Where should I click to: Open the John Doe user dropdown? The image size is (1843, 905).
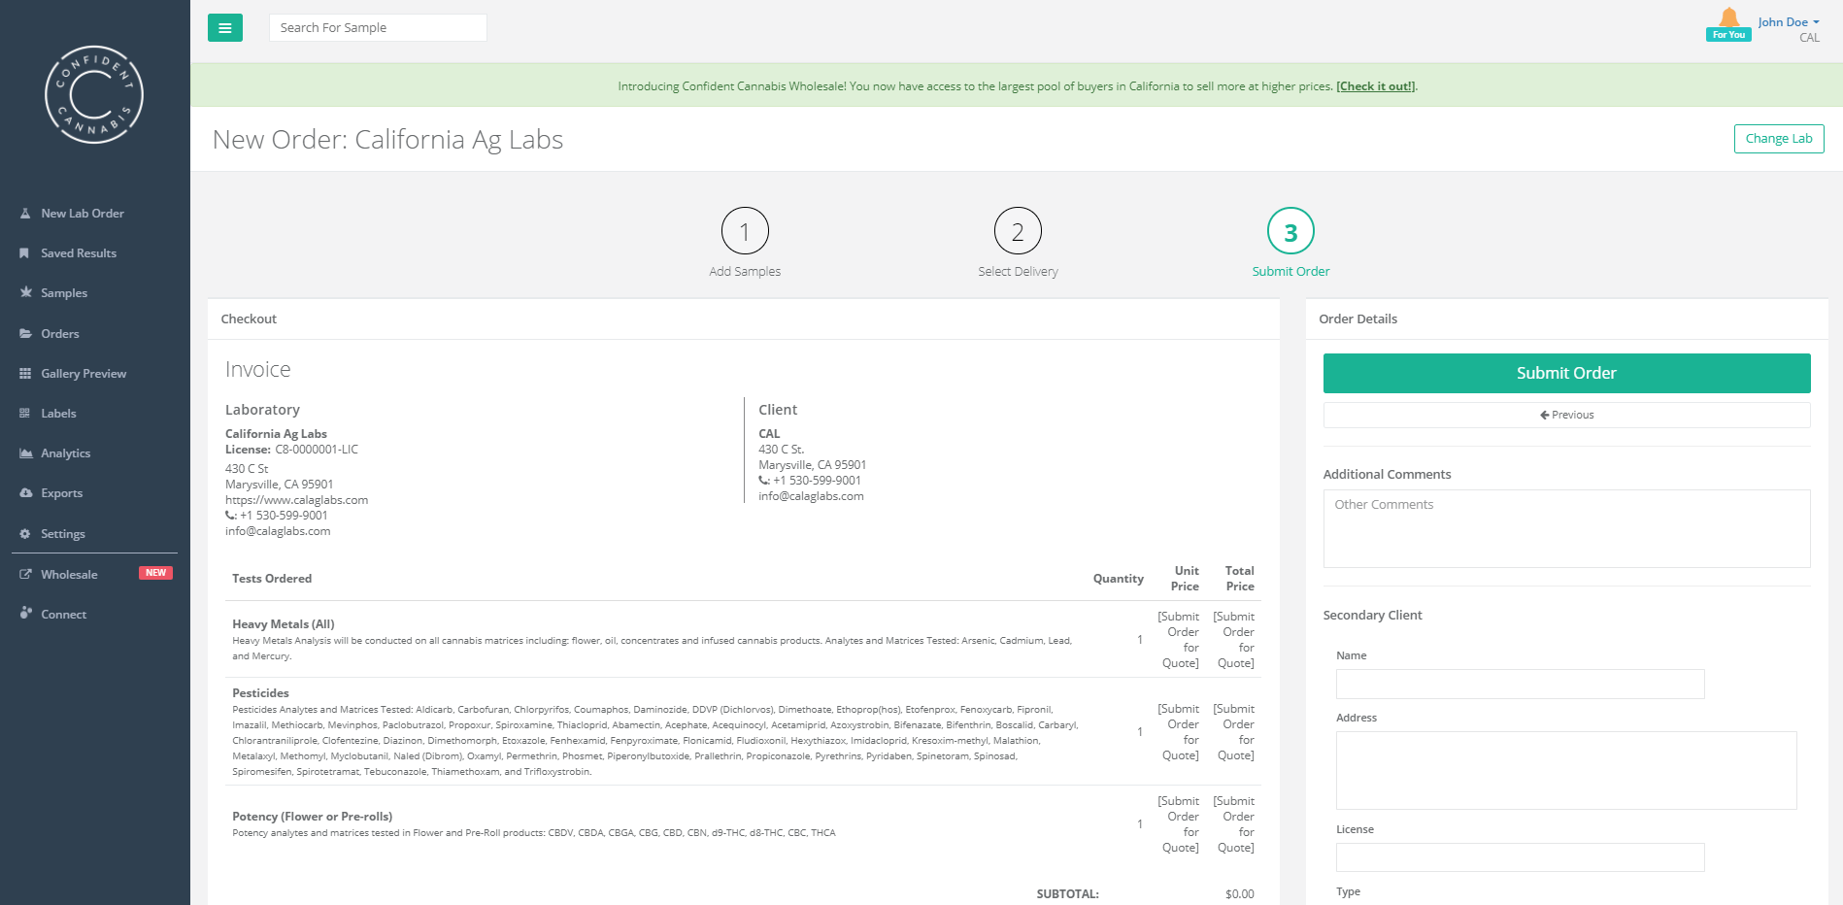coord(1789,22)
